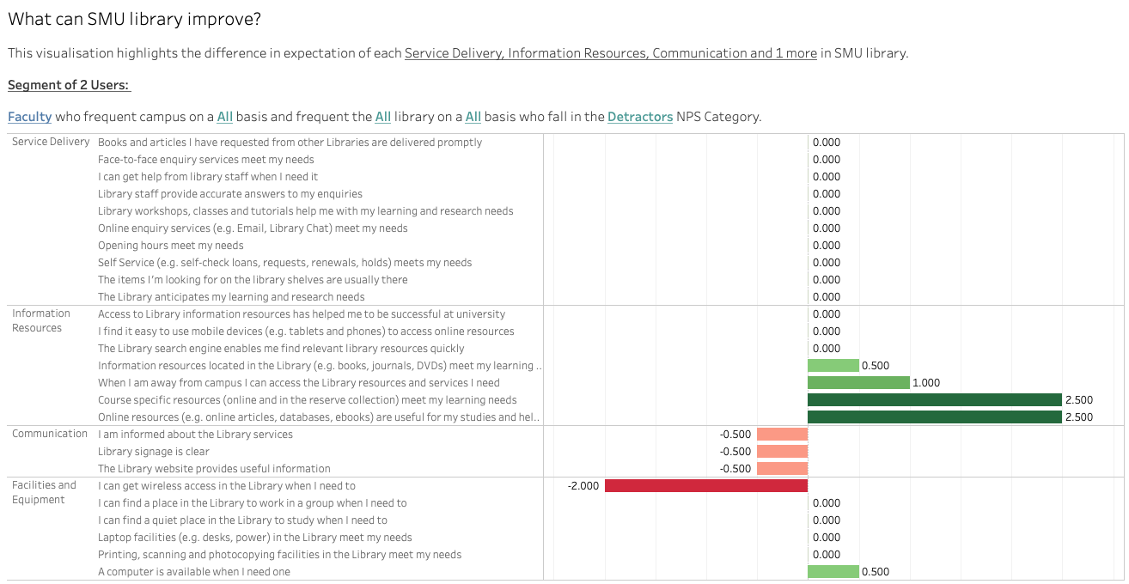
Task: Select the dark red bar for wireless access
Action: tap(706, 486)
